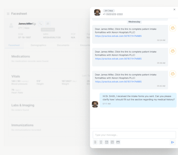Click the message icon beside patient name
The width and height of the screenshot is (178, 155).
tap(48, 24)
